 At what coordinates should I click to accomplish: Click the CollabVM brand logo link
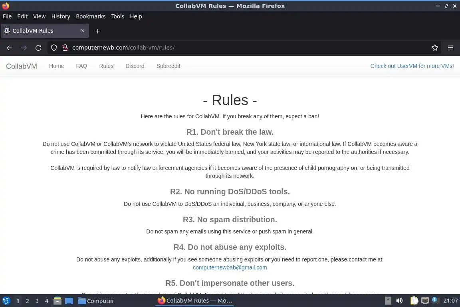[22, 66]
